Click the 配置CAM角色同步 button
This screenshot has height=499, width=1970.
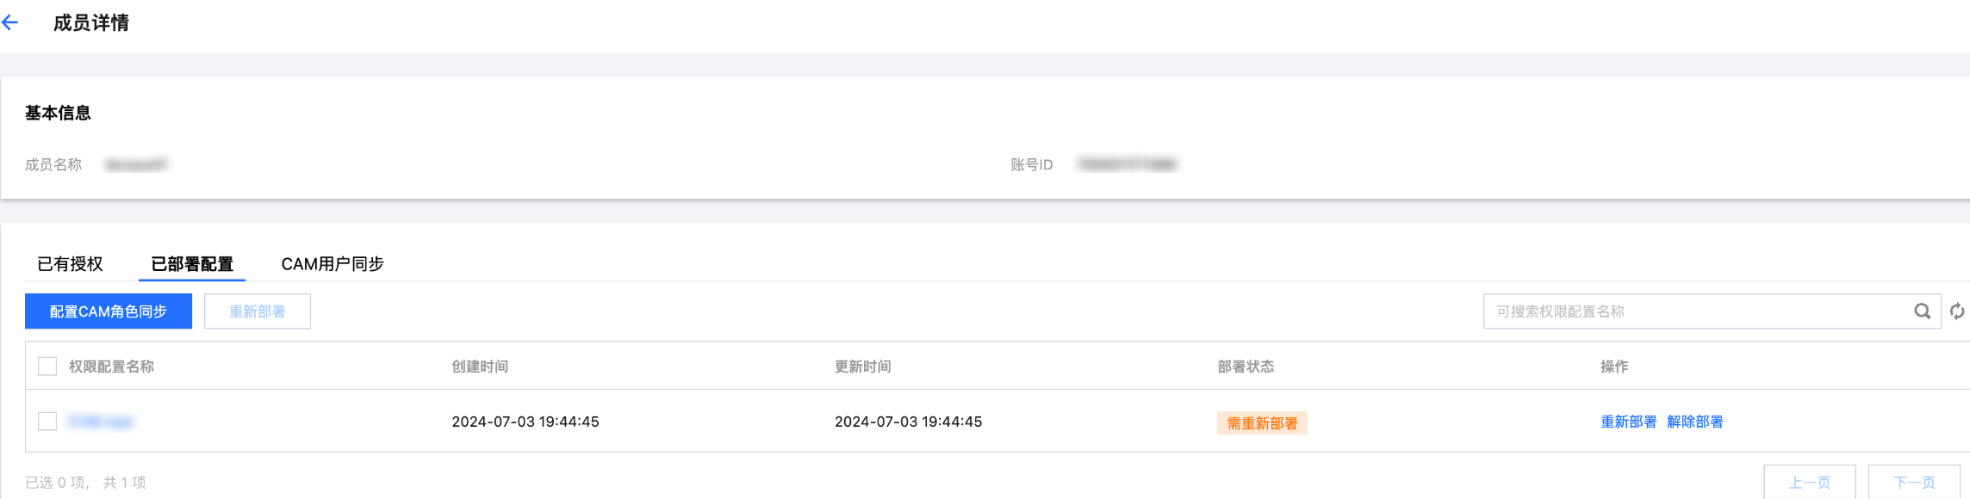(109, 311)
